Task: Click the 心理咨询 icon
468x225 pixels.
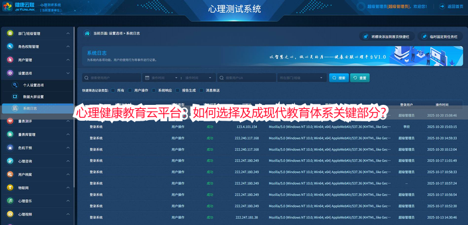Action: click(10, 161)
